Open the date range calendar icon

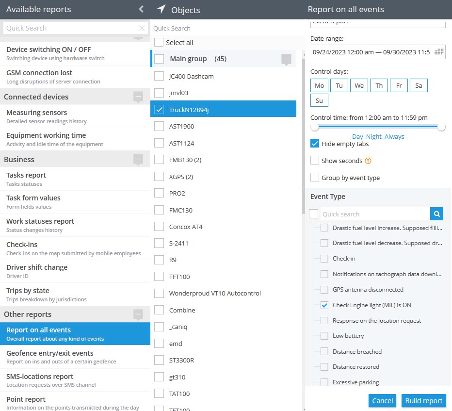point(439,52)
